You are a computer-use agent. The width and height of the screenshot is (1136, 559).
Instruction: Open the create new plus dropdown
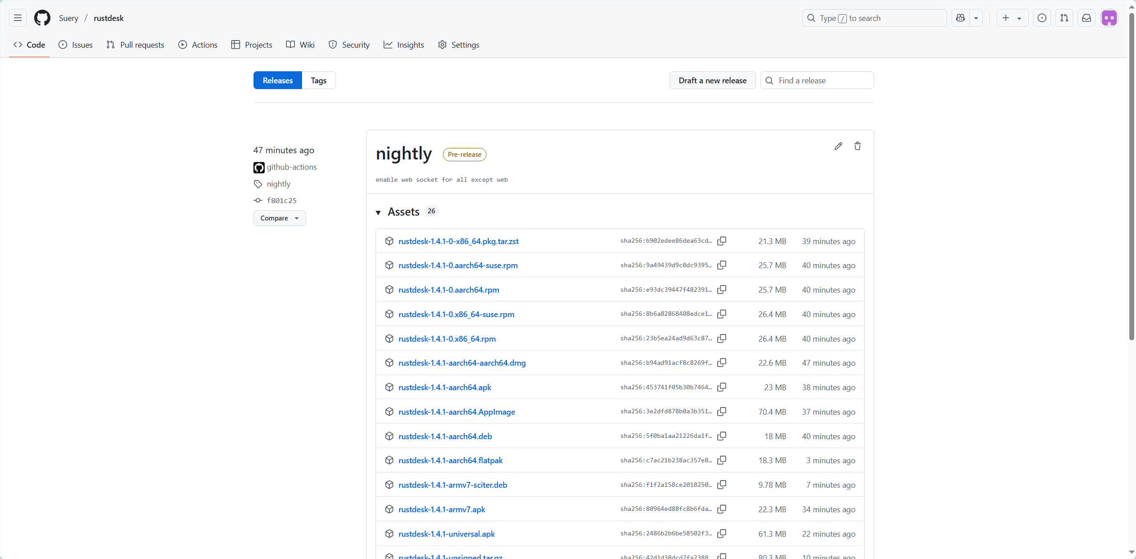(1012, 18)
